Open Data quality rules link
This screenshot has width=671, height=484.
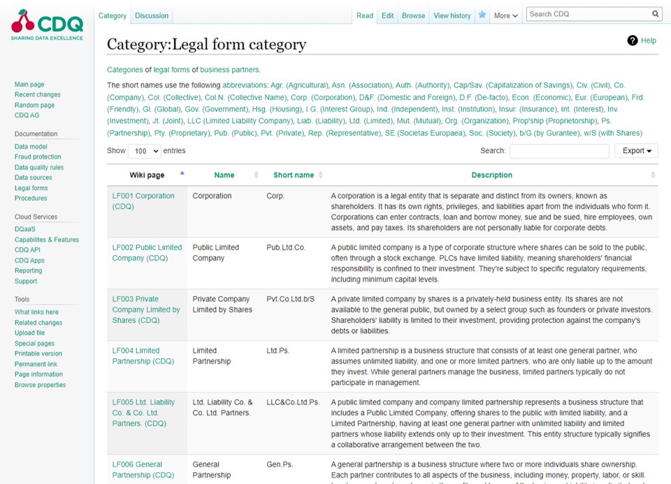[x=39, y=168]
